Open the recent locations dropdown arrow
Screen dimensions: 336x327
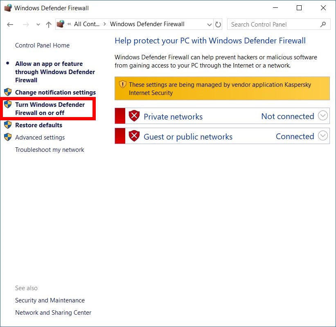tap(38, 25)
